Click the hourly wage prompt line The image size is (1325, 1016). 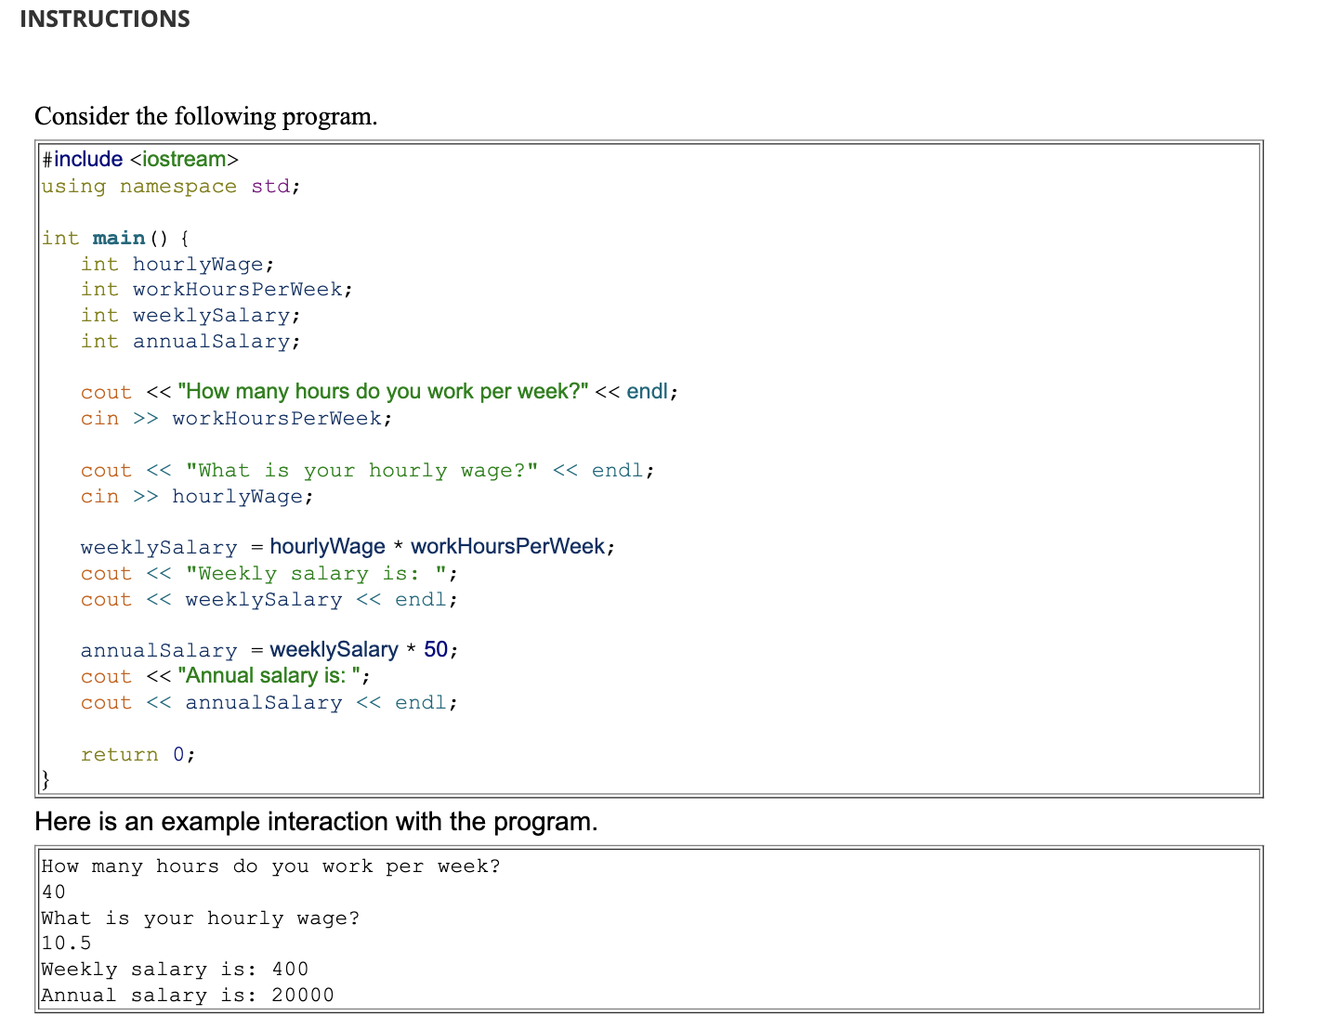(366, 470)
